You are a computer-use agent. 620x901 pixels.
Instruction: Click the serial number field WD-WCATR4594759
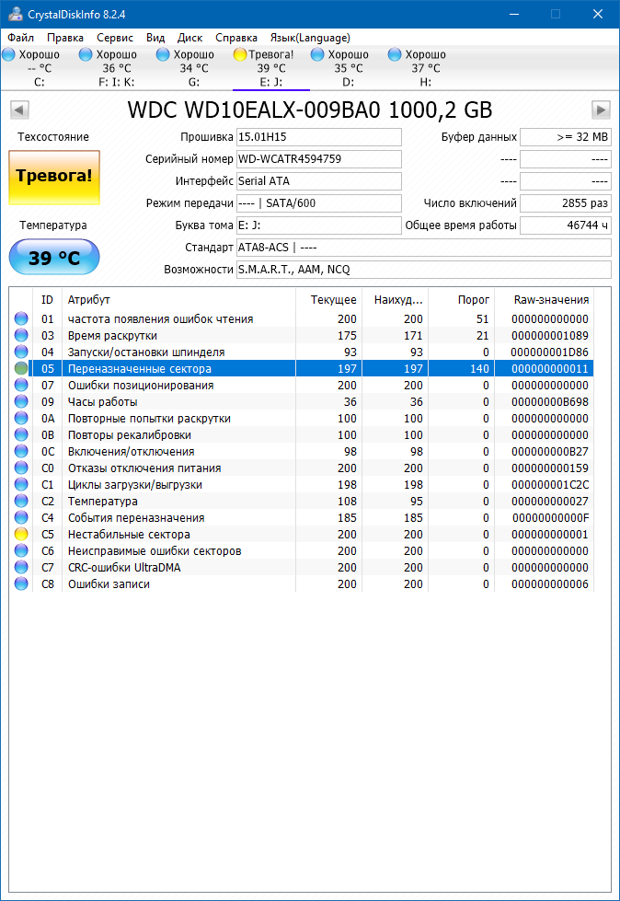[x=319, y=159]
